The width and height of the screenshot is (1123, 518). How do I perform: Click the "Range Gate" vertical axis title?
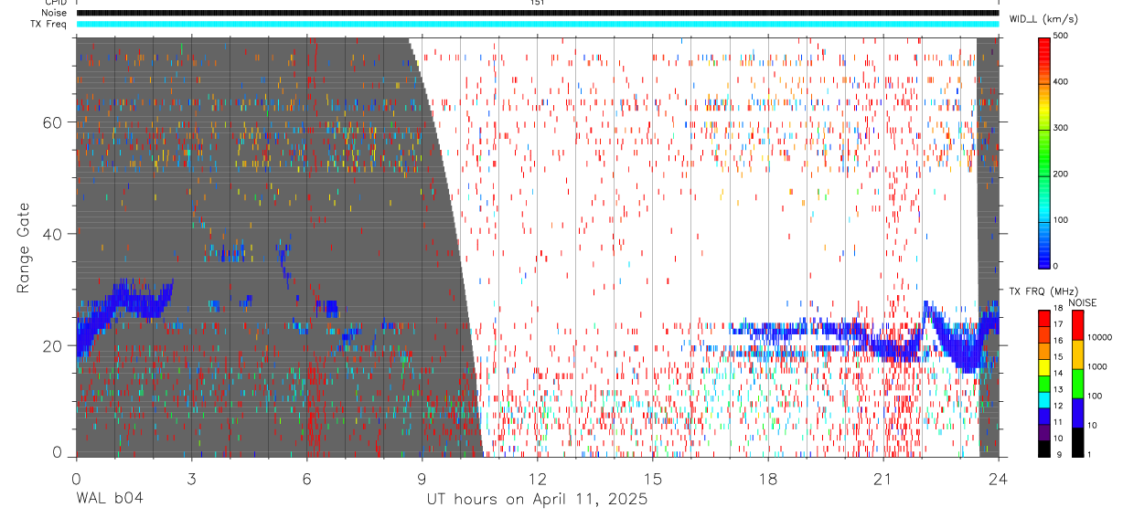coord(23,248)
